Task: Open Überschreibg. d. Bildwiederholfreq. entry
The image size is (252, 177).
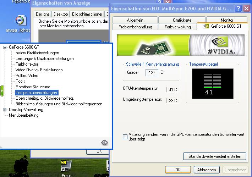Action: 44,98
